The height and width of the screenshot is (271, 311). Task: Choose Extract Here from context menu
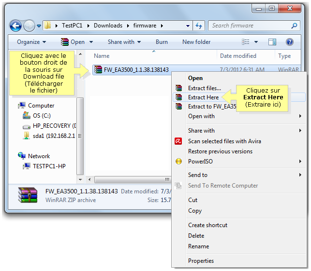click(x=203, y=97)
